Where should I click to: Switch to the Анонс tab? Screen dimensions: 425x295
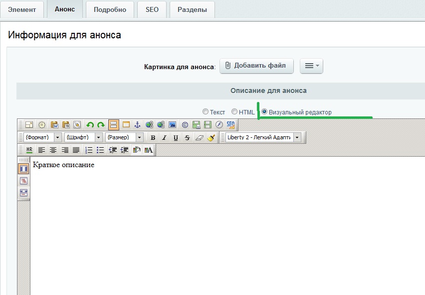pyautogui.click(x=65, y=9)
